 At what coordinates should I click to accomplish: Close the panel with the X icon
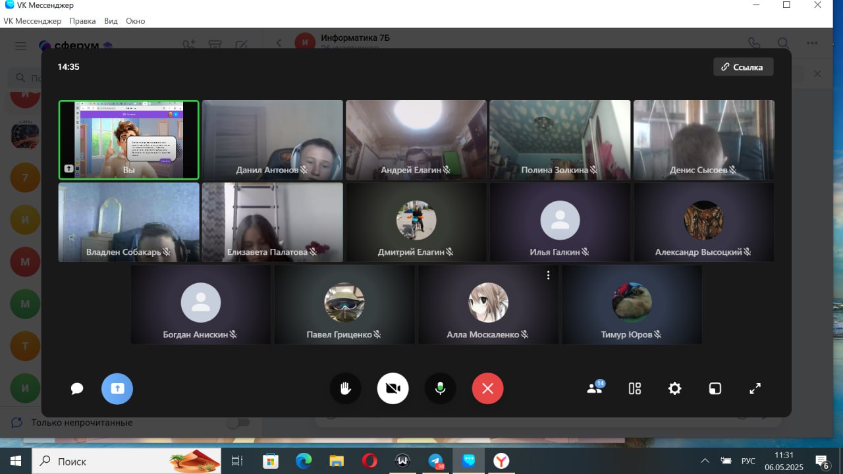click(x=817, y=74)
